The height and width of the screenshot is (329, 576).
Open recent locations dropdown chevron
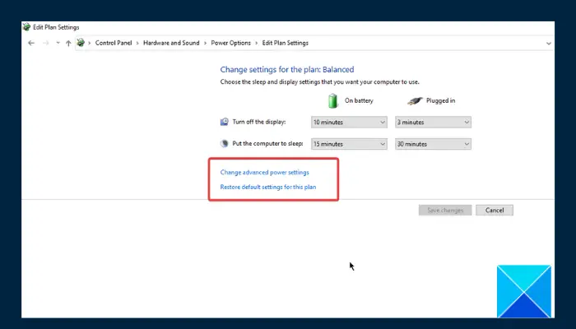click(x=58, y=43)
